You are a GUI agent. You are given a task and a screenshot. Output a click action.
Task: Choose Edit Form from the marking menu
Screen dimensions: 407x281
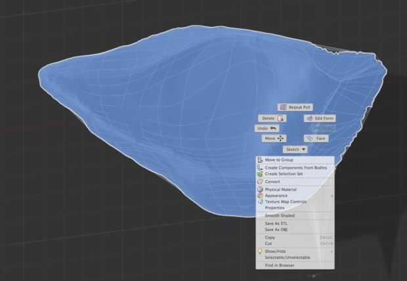click(x=320, y=118)
